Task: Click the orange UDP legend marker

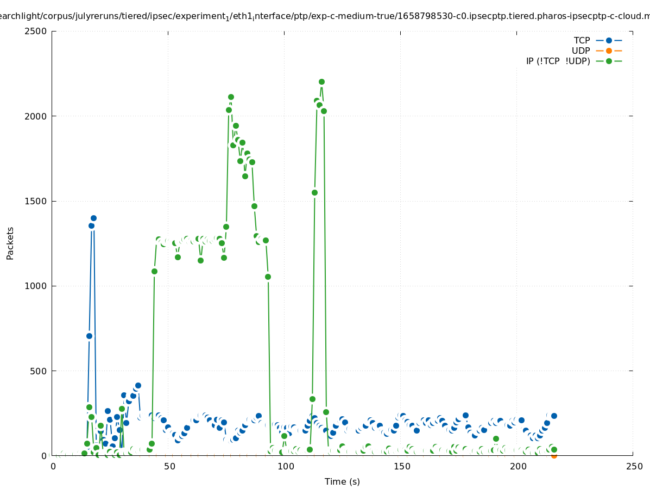Action: click(x=609, y=51)
